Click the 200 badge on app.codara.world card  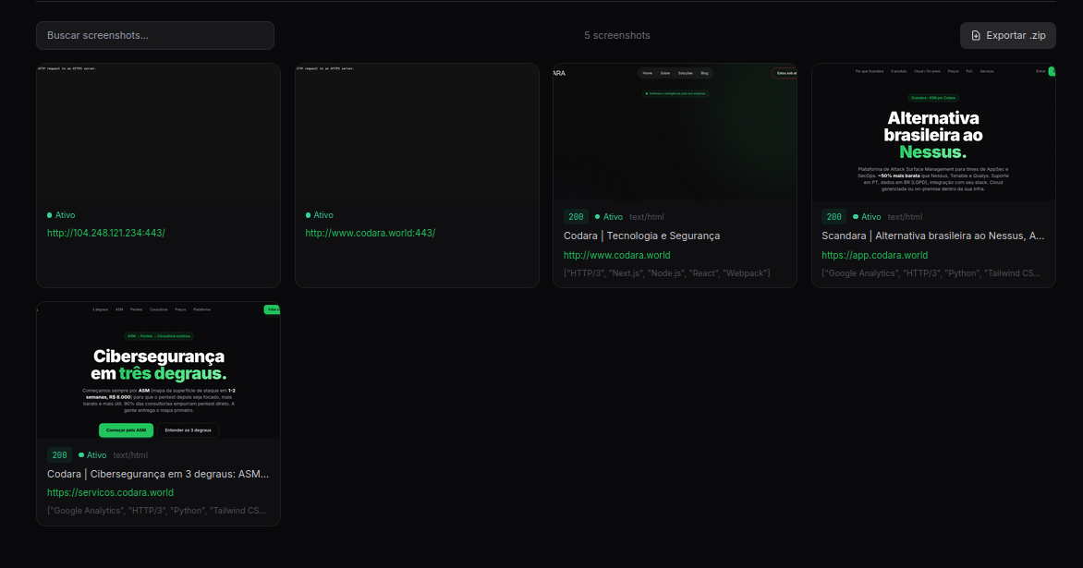click(x=834, y=217)
